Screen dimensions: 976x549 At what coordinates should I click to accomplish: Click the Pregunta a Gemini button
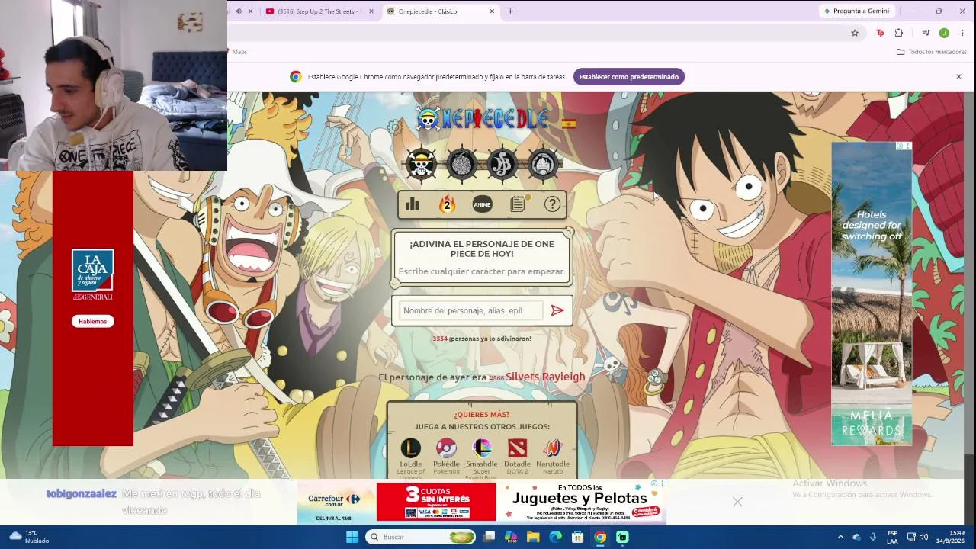click(856, 11)
